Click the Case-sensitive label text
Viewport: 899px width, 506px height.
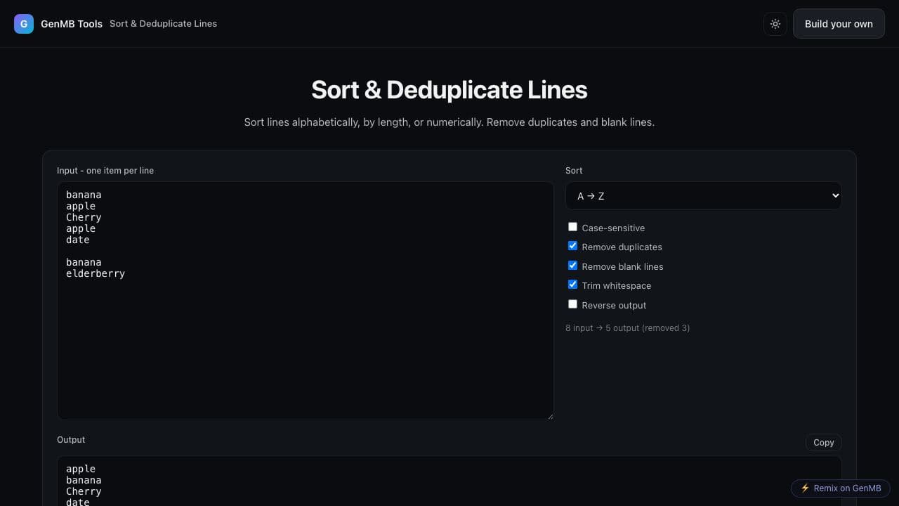pos(613,228)
